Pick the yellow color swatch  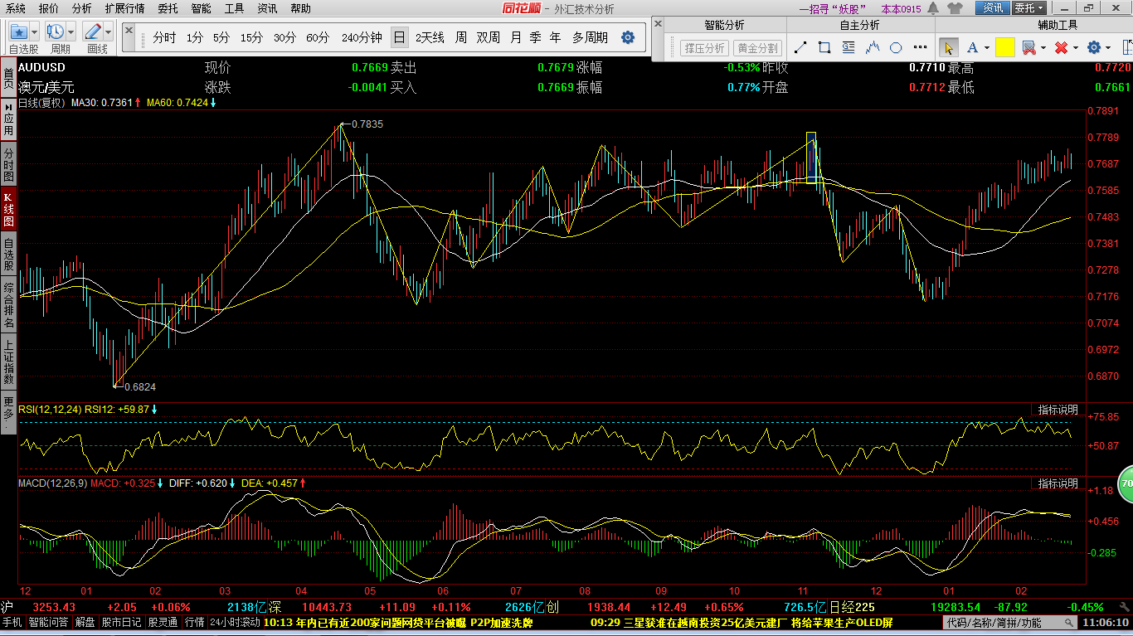coord(1005,48)
